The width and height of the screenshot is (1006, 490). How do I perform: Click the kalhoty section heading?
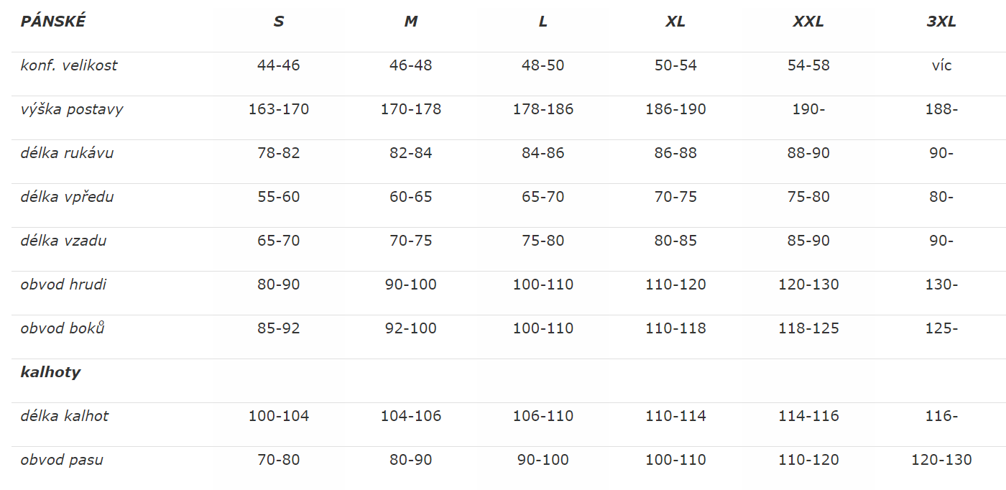pyautogui.click(x=50, y=372)
